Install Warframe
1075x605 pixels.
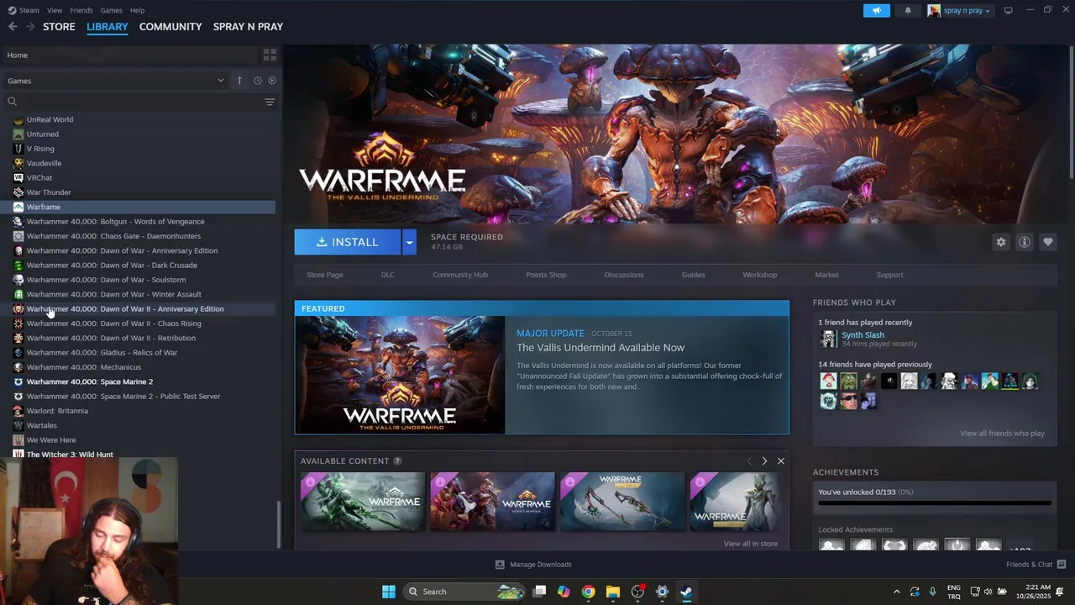coord(348,242)
